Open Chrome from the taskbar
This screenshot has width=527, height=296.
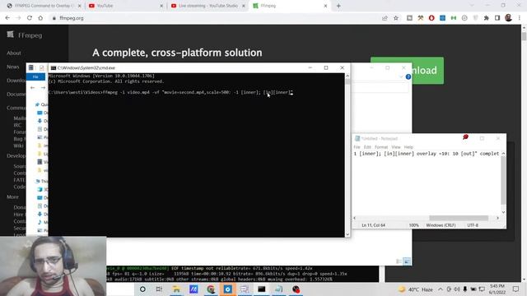(x=211, y=289)
